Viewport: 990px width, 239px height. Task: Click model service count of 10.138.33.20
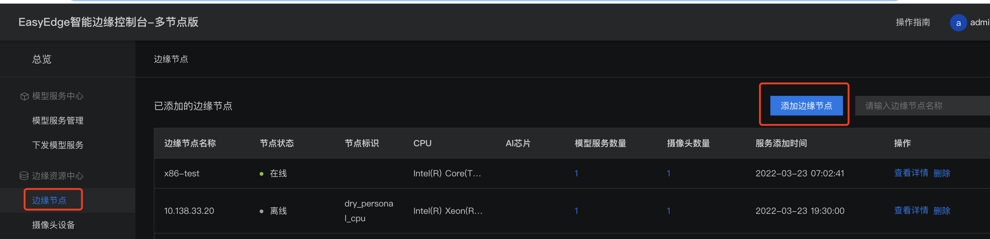(x=576, y=211)
